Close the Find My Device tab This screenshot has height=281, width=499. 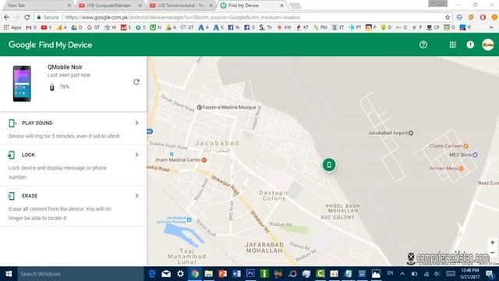click(x=281, y=5)
